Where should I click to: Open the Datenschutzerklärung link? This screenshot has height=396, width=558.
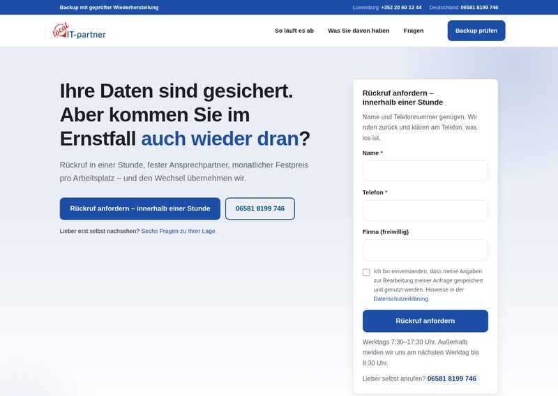tap(400, 299)
